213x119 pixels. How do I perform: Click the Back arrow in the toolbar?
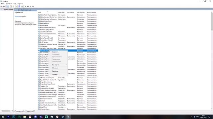pos(1,6)
